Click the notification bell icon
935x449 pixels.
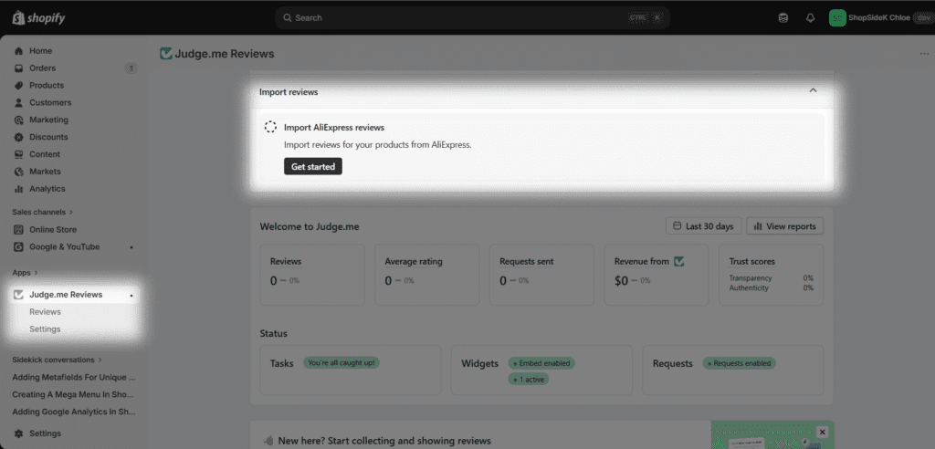[x=810, y=17]
